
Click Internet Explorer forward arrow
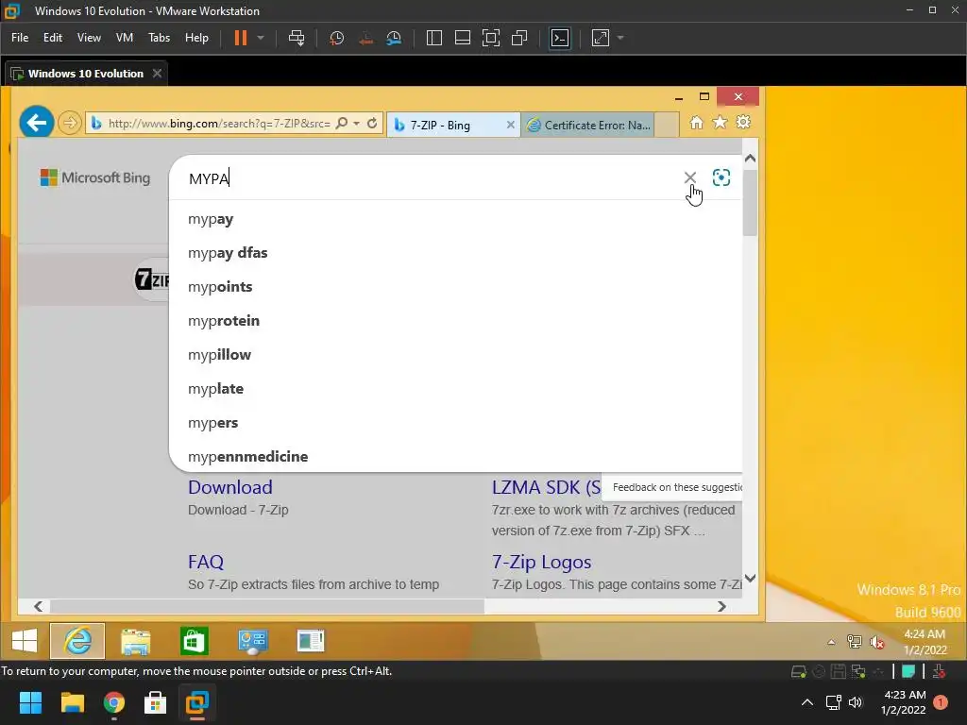(70, 123)
